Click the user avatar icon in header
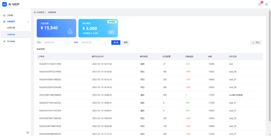271x136 pixels. click(266, 4)
